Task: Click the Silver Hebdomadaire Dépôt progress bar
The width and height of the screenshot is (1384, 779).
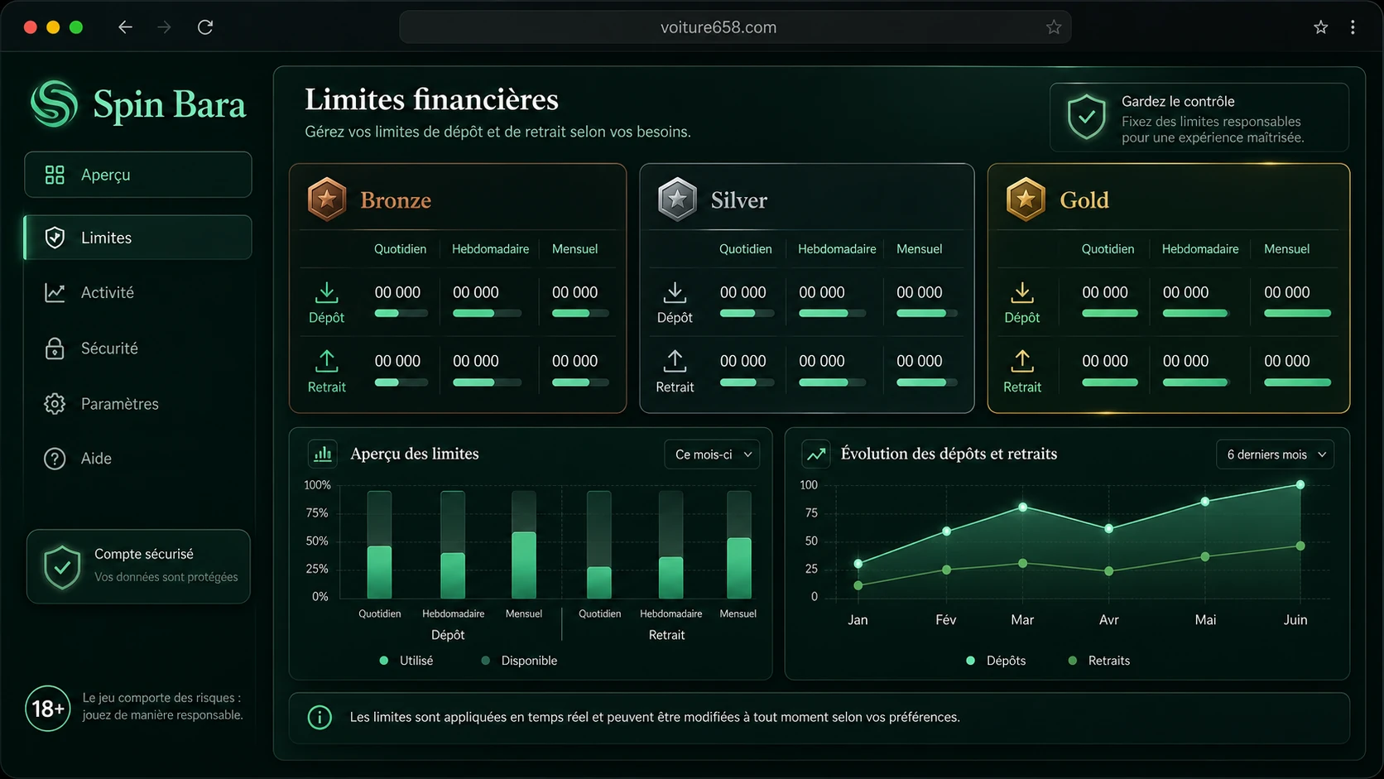Action: tap(832, 314)
